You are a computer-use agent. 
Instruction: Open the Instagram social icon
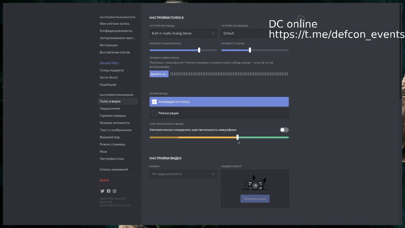115,191
